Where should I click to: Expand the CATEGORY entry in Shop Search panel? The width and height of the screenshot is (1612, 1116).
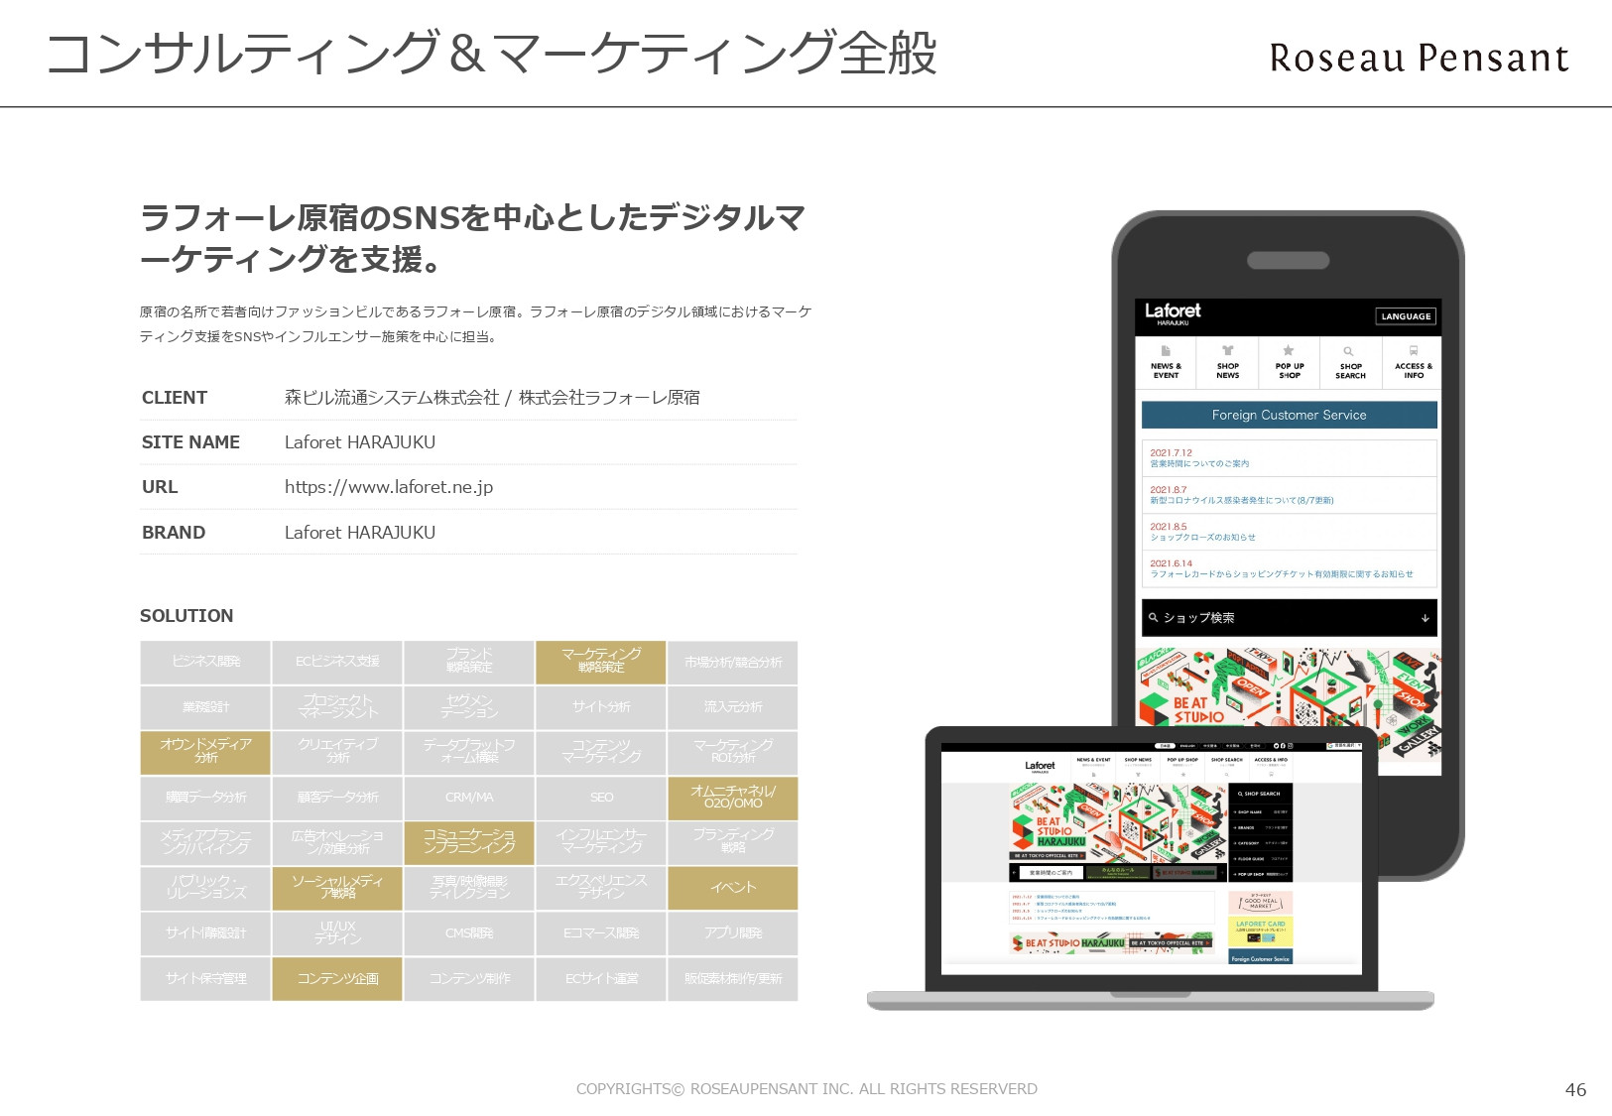(1252, 843)
